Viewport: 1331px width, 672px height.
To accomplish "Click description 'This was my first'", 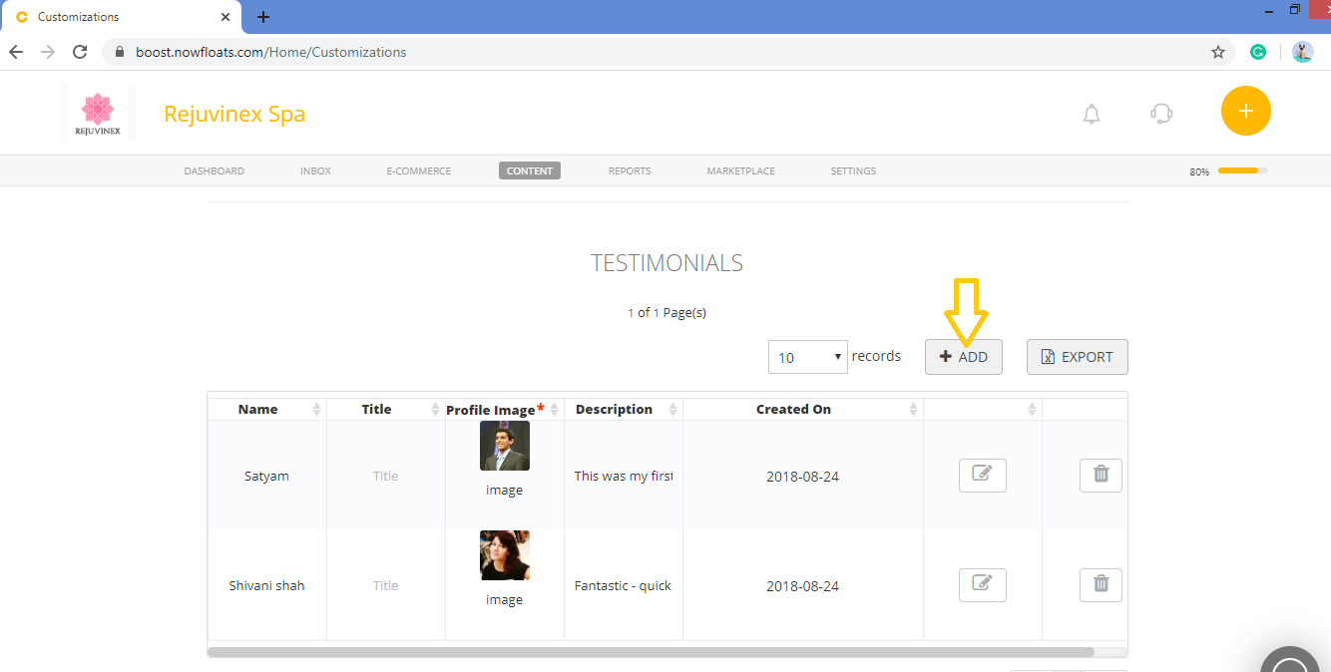I will pyautogui.click(x=624, y=476).
